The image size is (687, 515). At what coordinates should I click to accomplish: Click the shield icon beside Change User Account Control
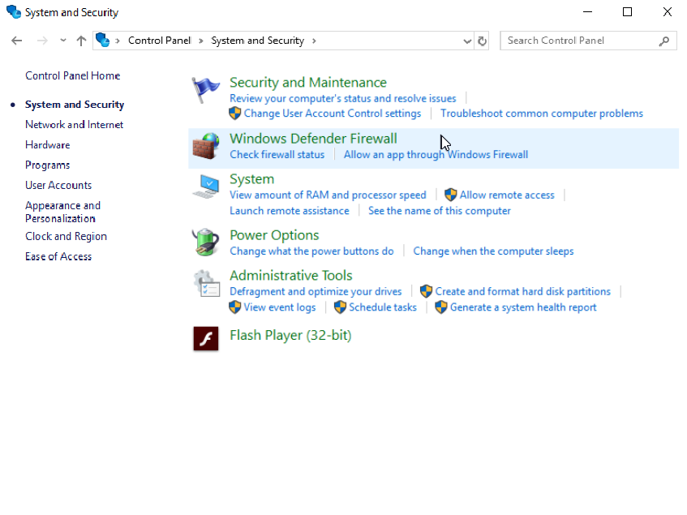[x=235, y=114]
